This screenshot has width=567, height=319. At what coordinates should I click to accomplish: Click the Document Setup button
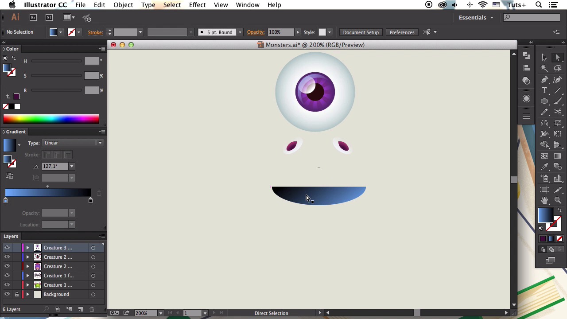(361, 32)
